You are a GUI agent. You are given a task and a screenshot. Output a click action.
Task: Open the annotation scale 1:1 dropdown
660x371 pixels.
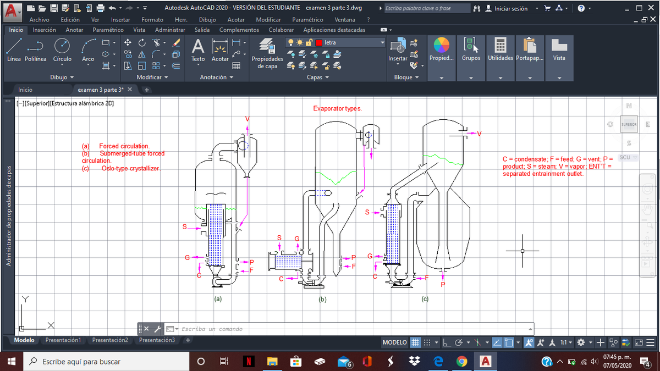point(566,342)
